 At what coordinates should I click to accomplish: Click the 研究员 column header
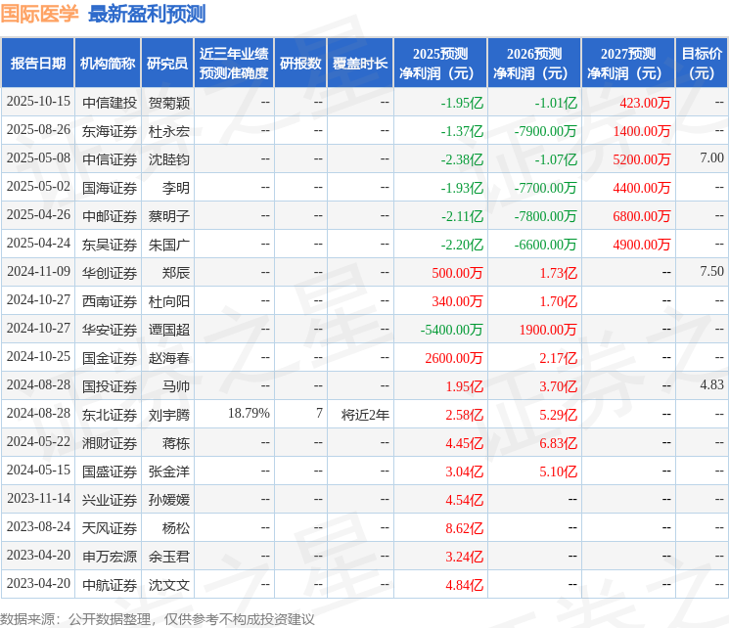[x=167, y=64]
